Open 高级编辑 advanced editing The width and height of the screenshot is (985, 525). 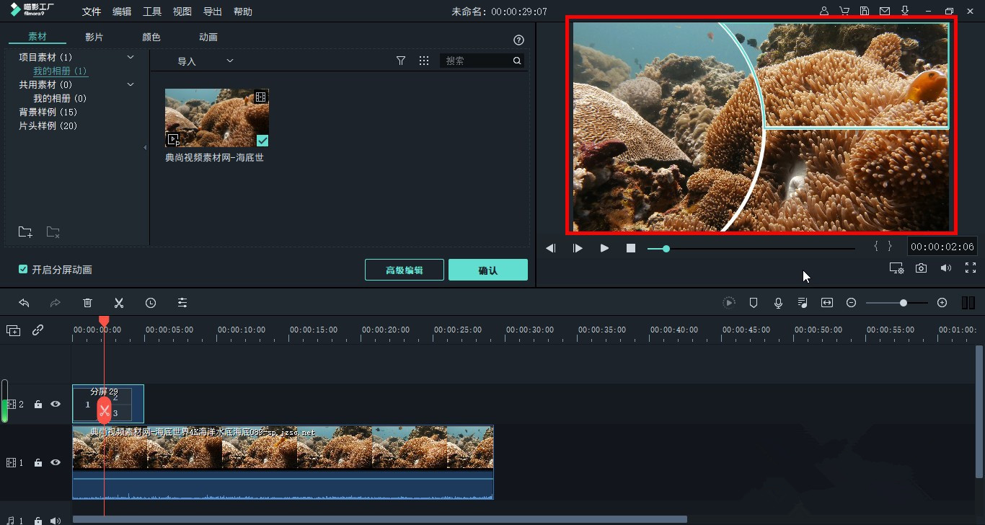click(x=404, y=270)
